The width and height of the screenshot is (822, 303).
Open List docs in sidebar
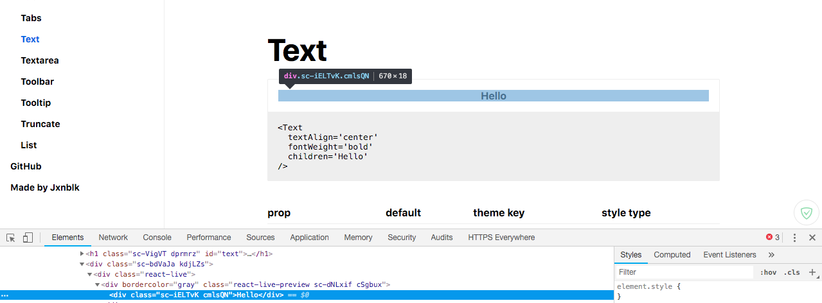29,145
